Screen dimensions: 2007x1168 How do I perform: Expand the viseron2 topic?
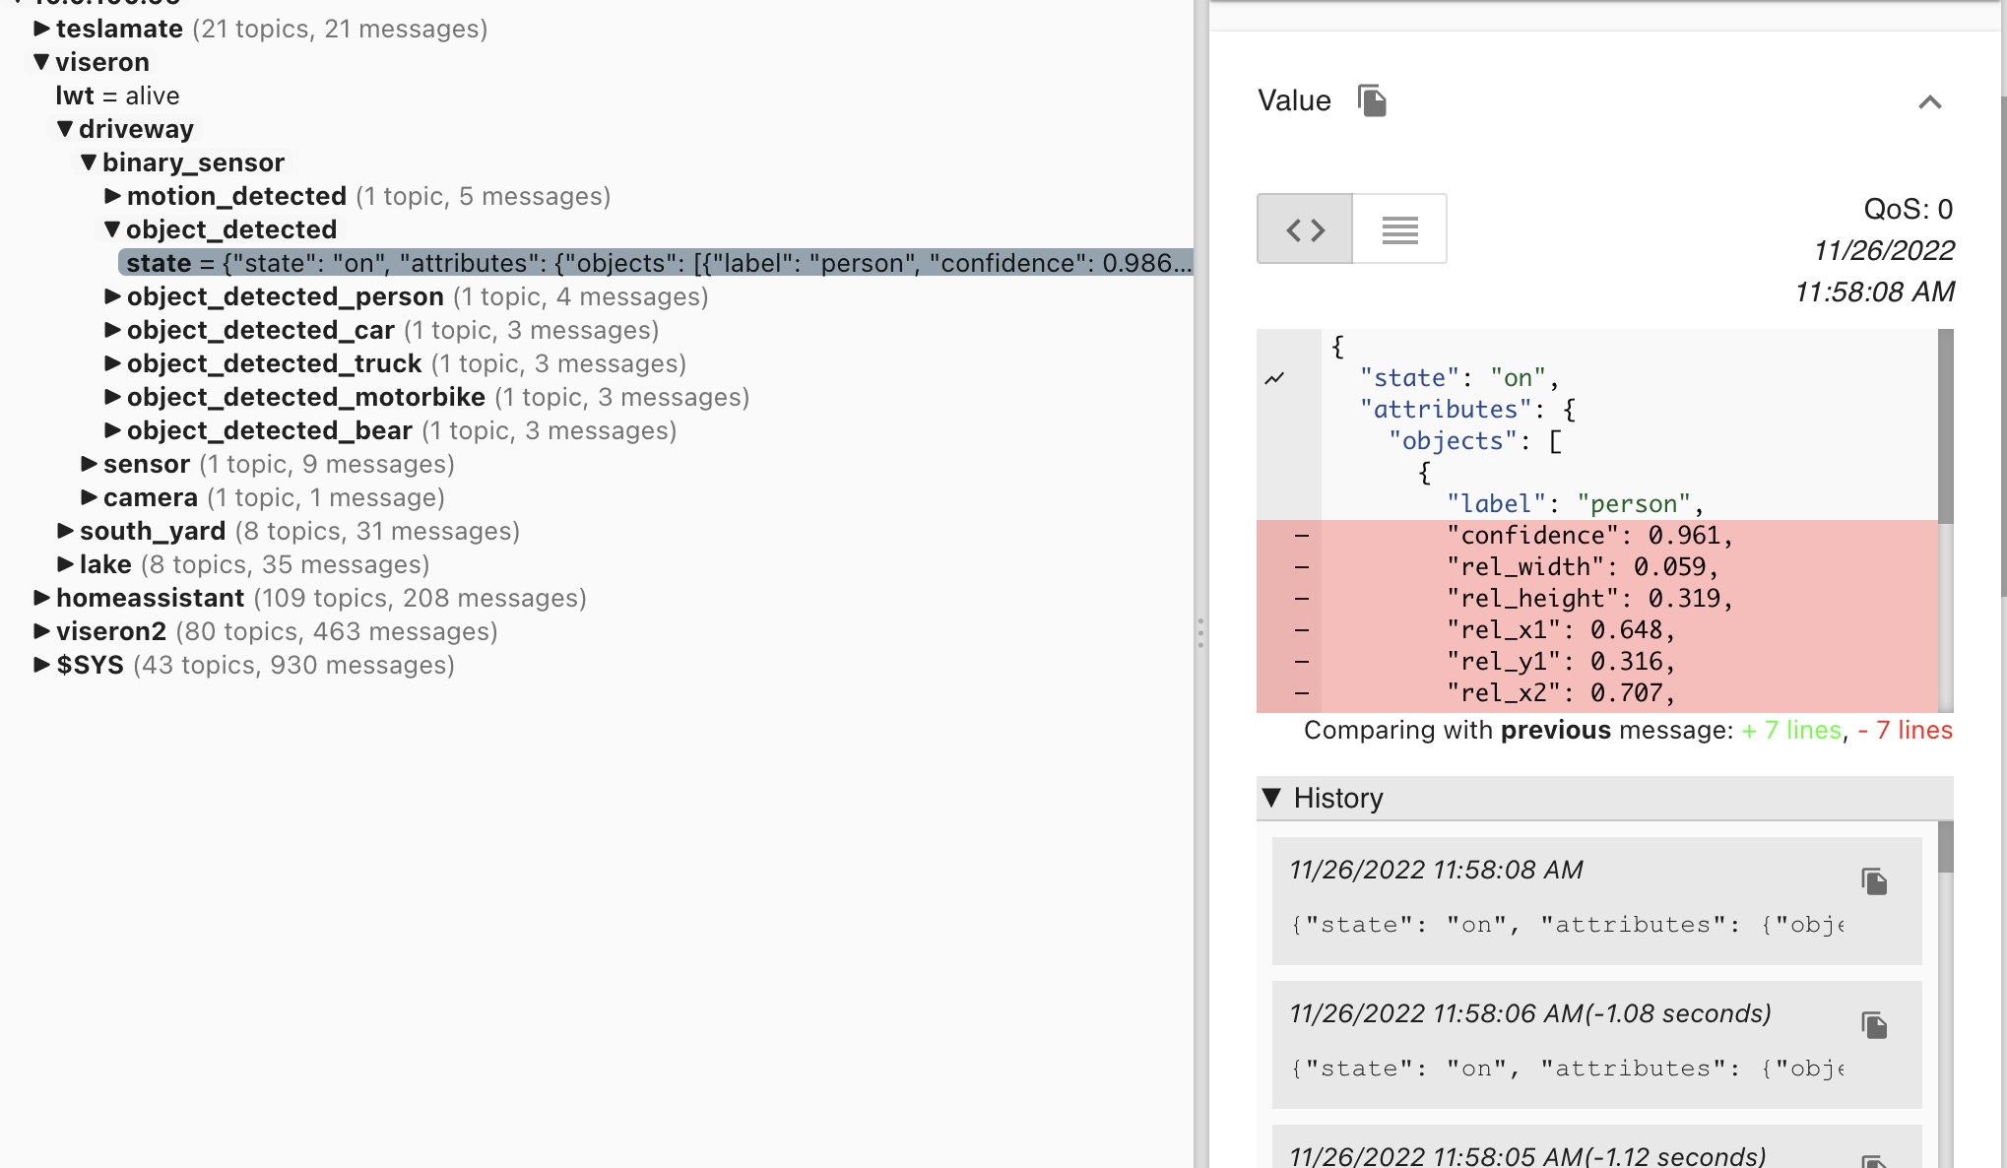[x=41, y=631]
